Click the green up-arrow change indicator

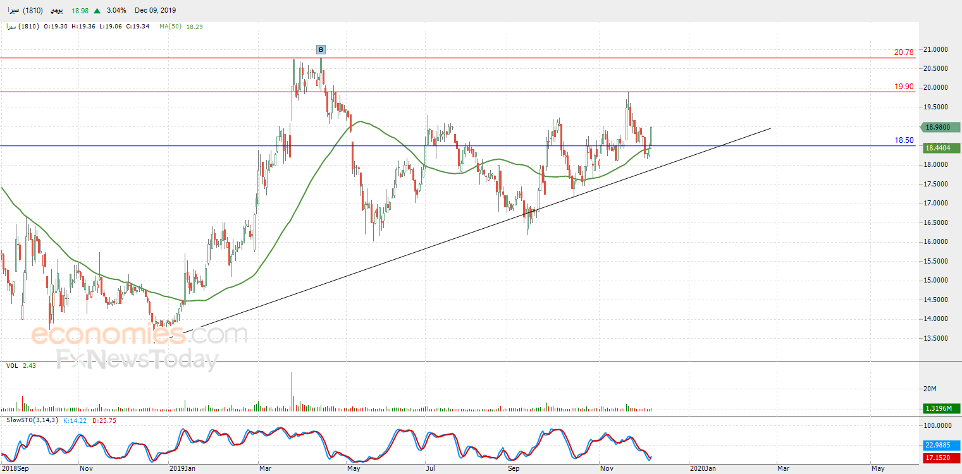pyautogui.click(x=97, y=11)
